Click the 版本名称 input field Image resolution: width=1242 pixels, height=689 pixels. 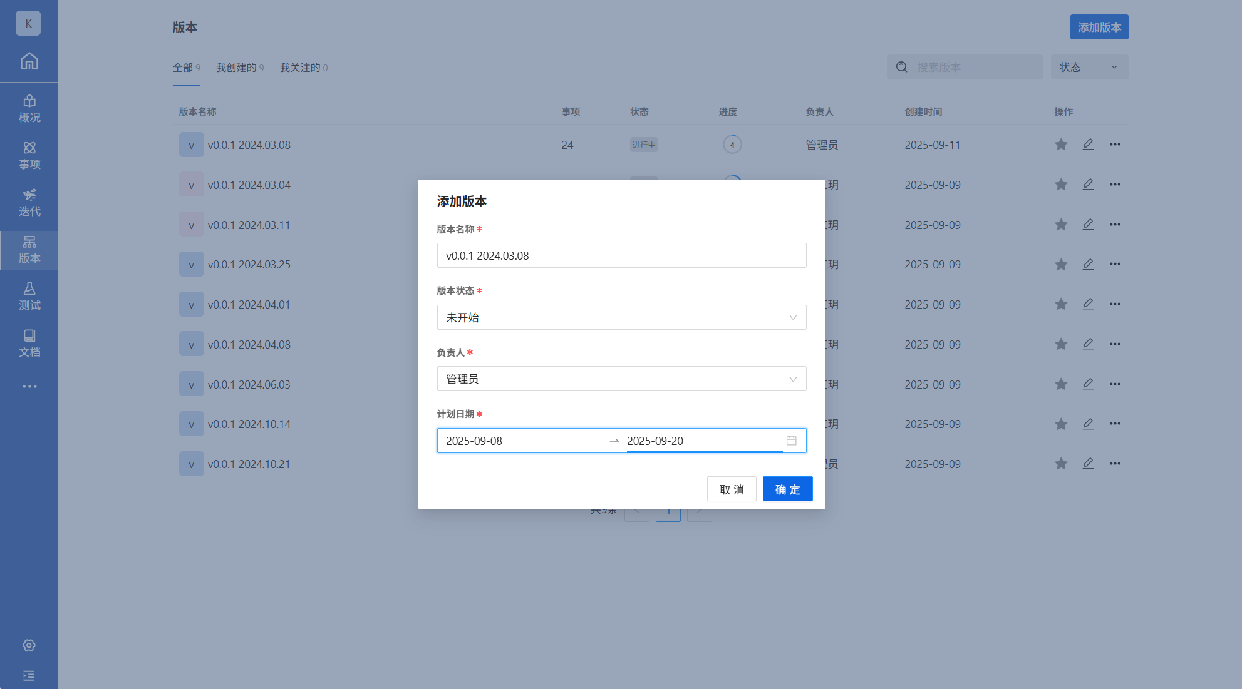pos(621,255)
